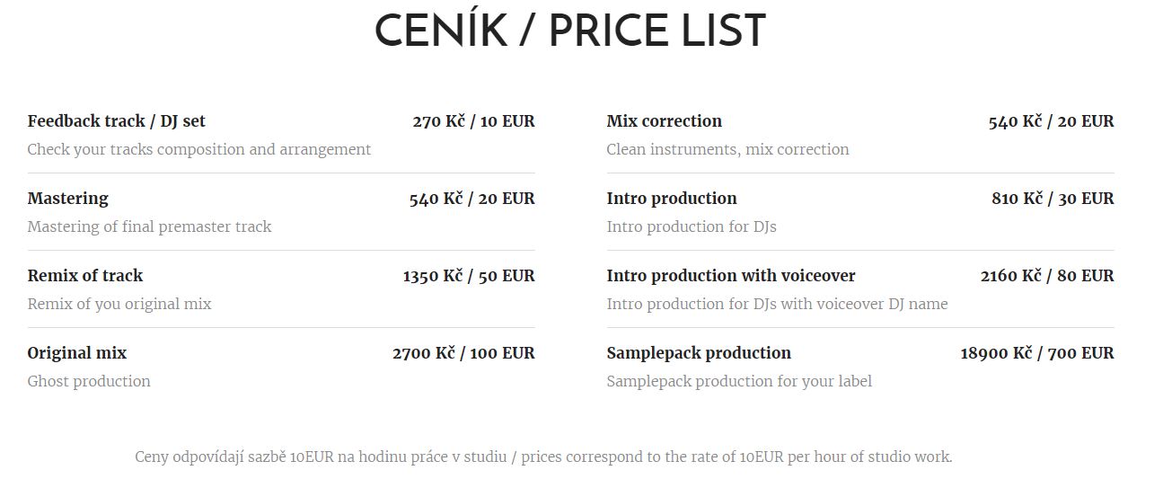The width and height of the screenshot is (1163, 479).
Task: Click the Mastering price 540 Kč / 20 EUR
Action: [x=471, y=199]
